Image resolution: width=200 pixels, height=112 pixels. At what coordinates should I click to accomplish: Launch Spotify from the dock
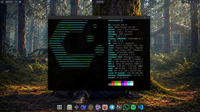pyautogui.click(x=133, y=107)
